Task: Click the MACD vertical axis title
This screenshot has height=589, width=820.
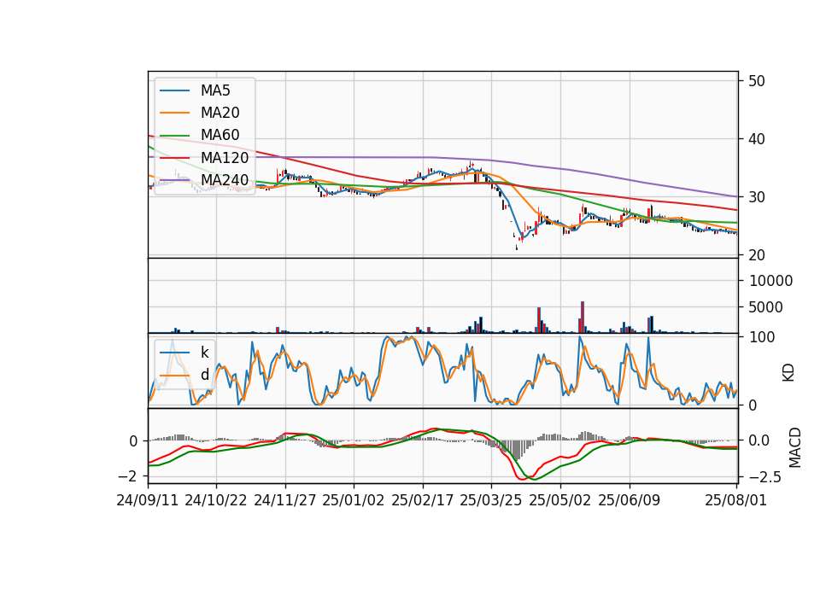Action: [794, 447]
